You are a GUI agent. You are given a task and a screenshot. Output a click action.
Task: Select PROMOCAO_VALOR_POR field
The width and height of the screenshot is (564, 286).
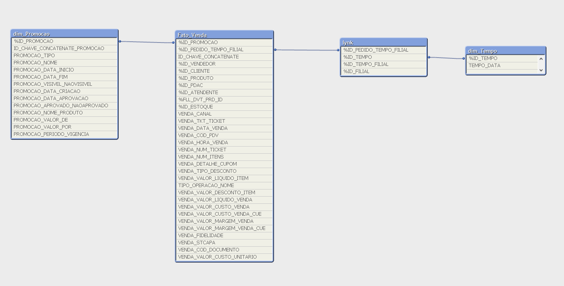click(x=65, y=127)
